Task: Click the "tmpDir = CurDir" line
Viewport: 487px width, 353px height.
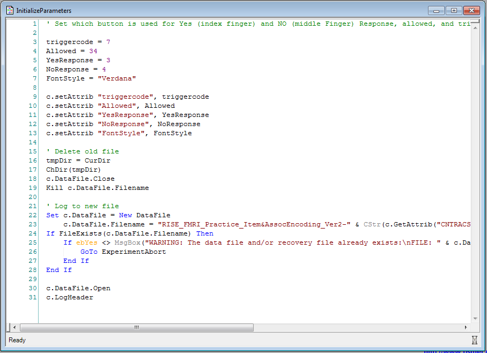Action: pyautogui.click(x=78, y=160)
